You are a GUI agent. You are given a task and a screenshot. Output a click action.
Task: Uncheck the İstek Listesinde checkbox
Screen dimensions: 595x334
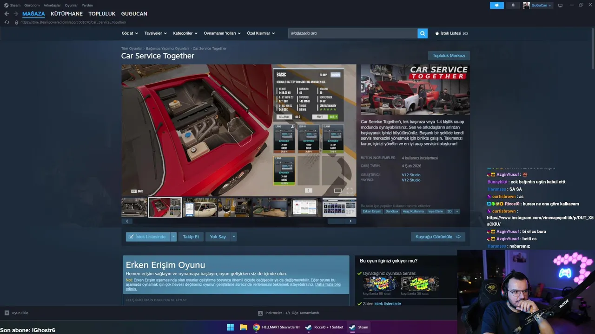coord(131,237)
